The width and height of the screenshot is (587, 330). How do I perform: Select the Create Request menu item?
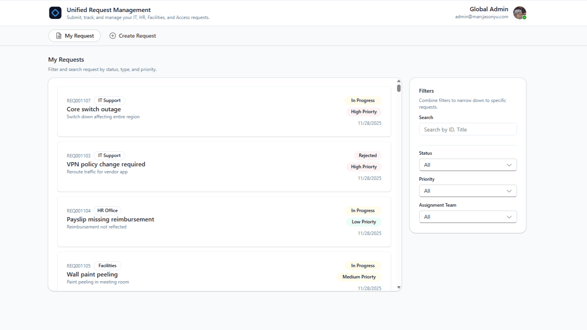tap(137, 36)
